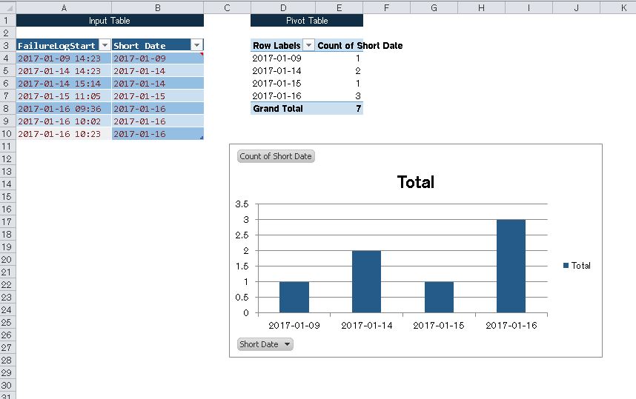Select the chart bar for 2017-01-16

pyautogui.click(x=511, y=266)
